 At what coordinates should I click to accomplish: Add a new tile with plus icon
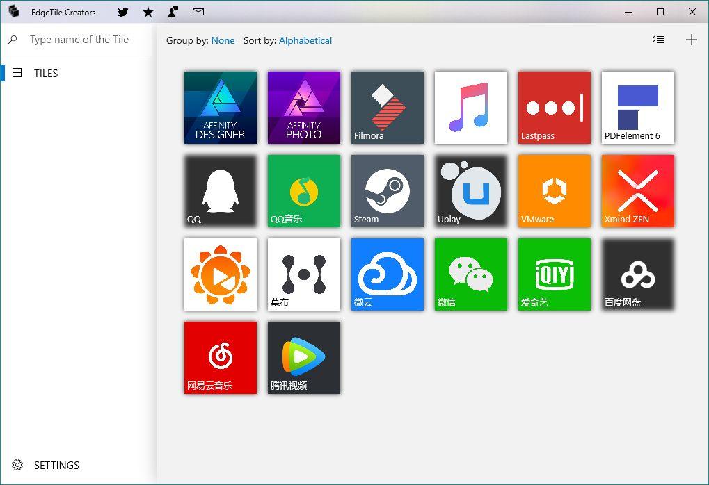691,40
